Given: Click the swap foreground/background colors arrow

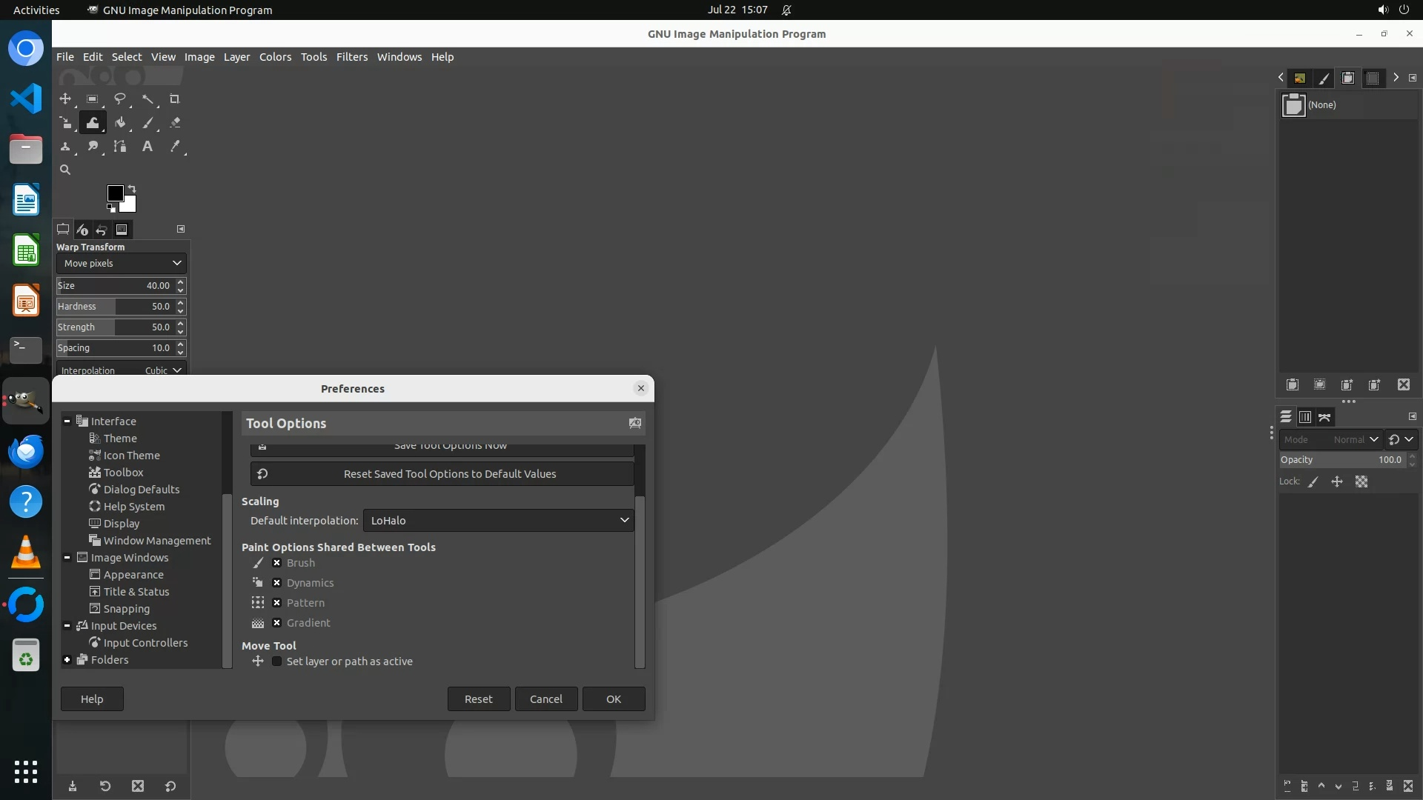Looking at the screenshot, I should coord(132,188).
